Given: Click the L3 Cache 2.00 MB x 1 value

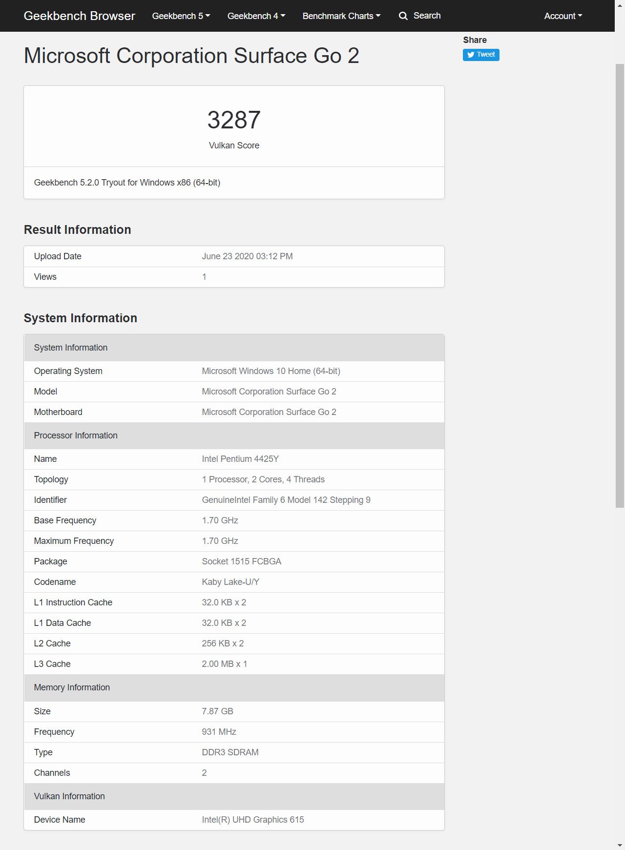Looking at the screenshot, I should pos(224,664).
